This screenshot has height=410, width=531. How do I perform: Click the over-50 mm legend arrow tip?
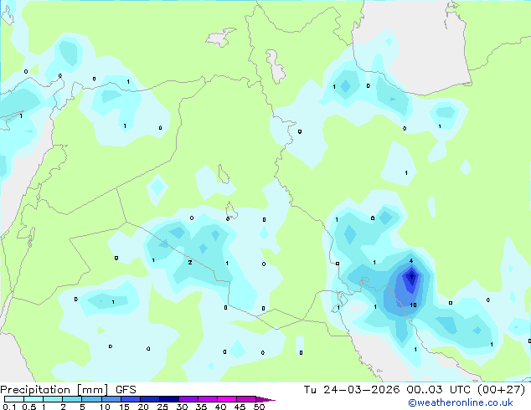[x=265, y=400]
